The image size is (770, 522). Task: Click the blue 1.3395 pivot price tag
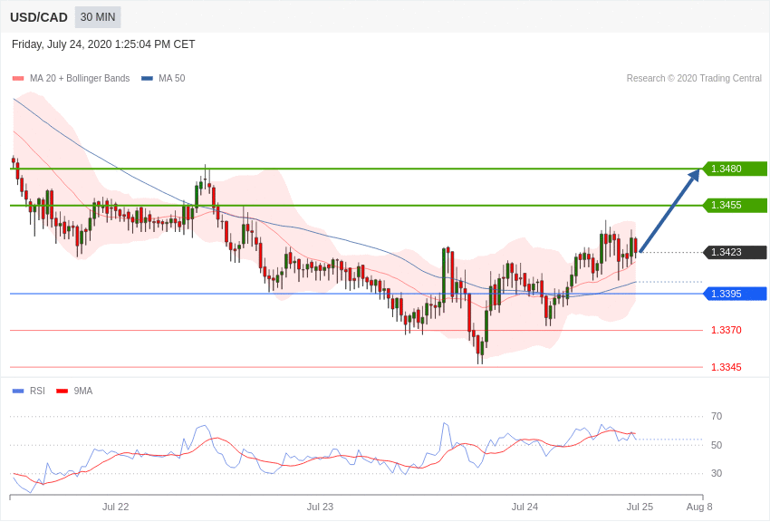735,294
